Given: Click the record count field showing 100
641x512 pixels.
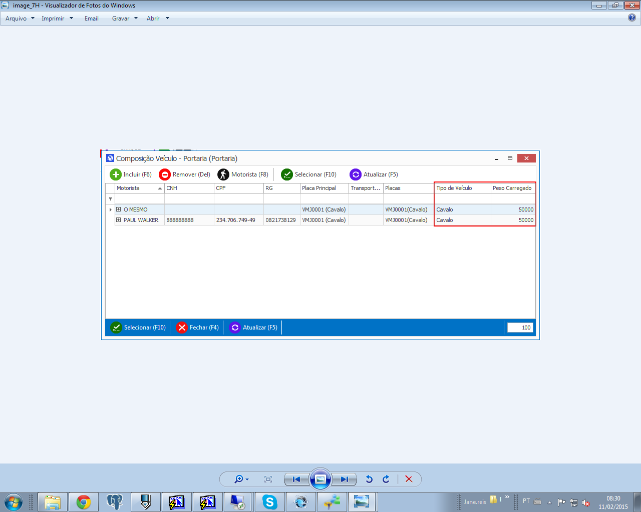Looking at the screenshot, I should 520,327.
